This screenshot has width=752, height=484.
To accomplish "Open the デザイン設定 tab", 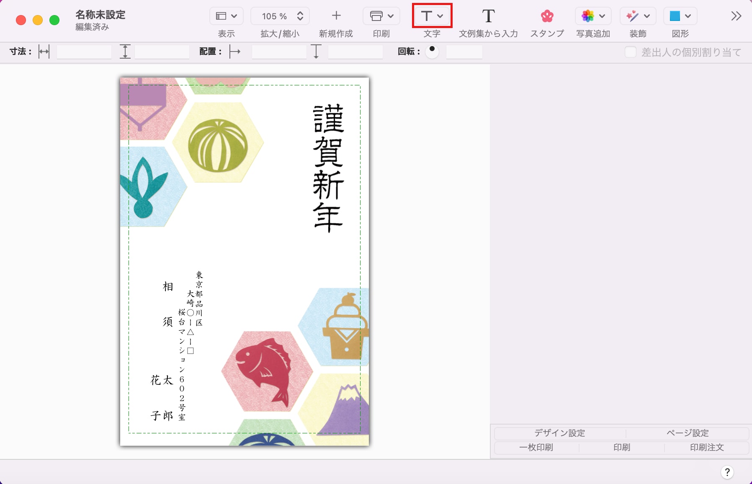I will coord(560,433).
